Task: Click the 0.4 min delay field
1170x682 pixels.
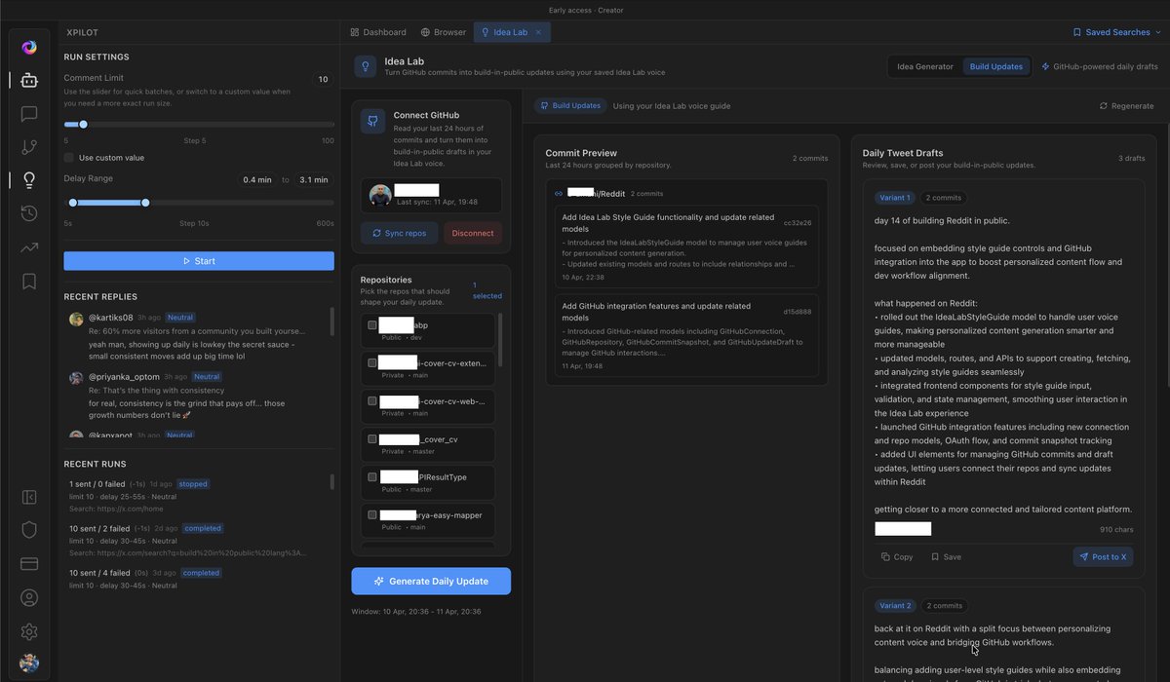Action: click(x=257, y=179)
